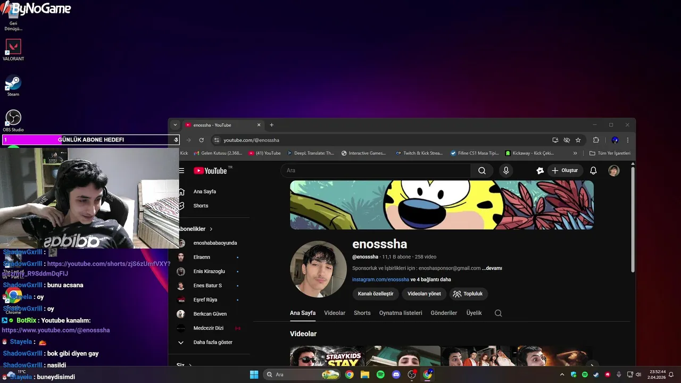
Task: Click install app icon in address bar
Action: pos(555,140)
